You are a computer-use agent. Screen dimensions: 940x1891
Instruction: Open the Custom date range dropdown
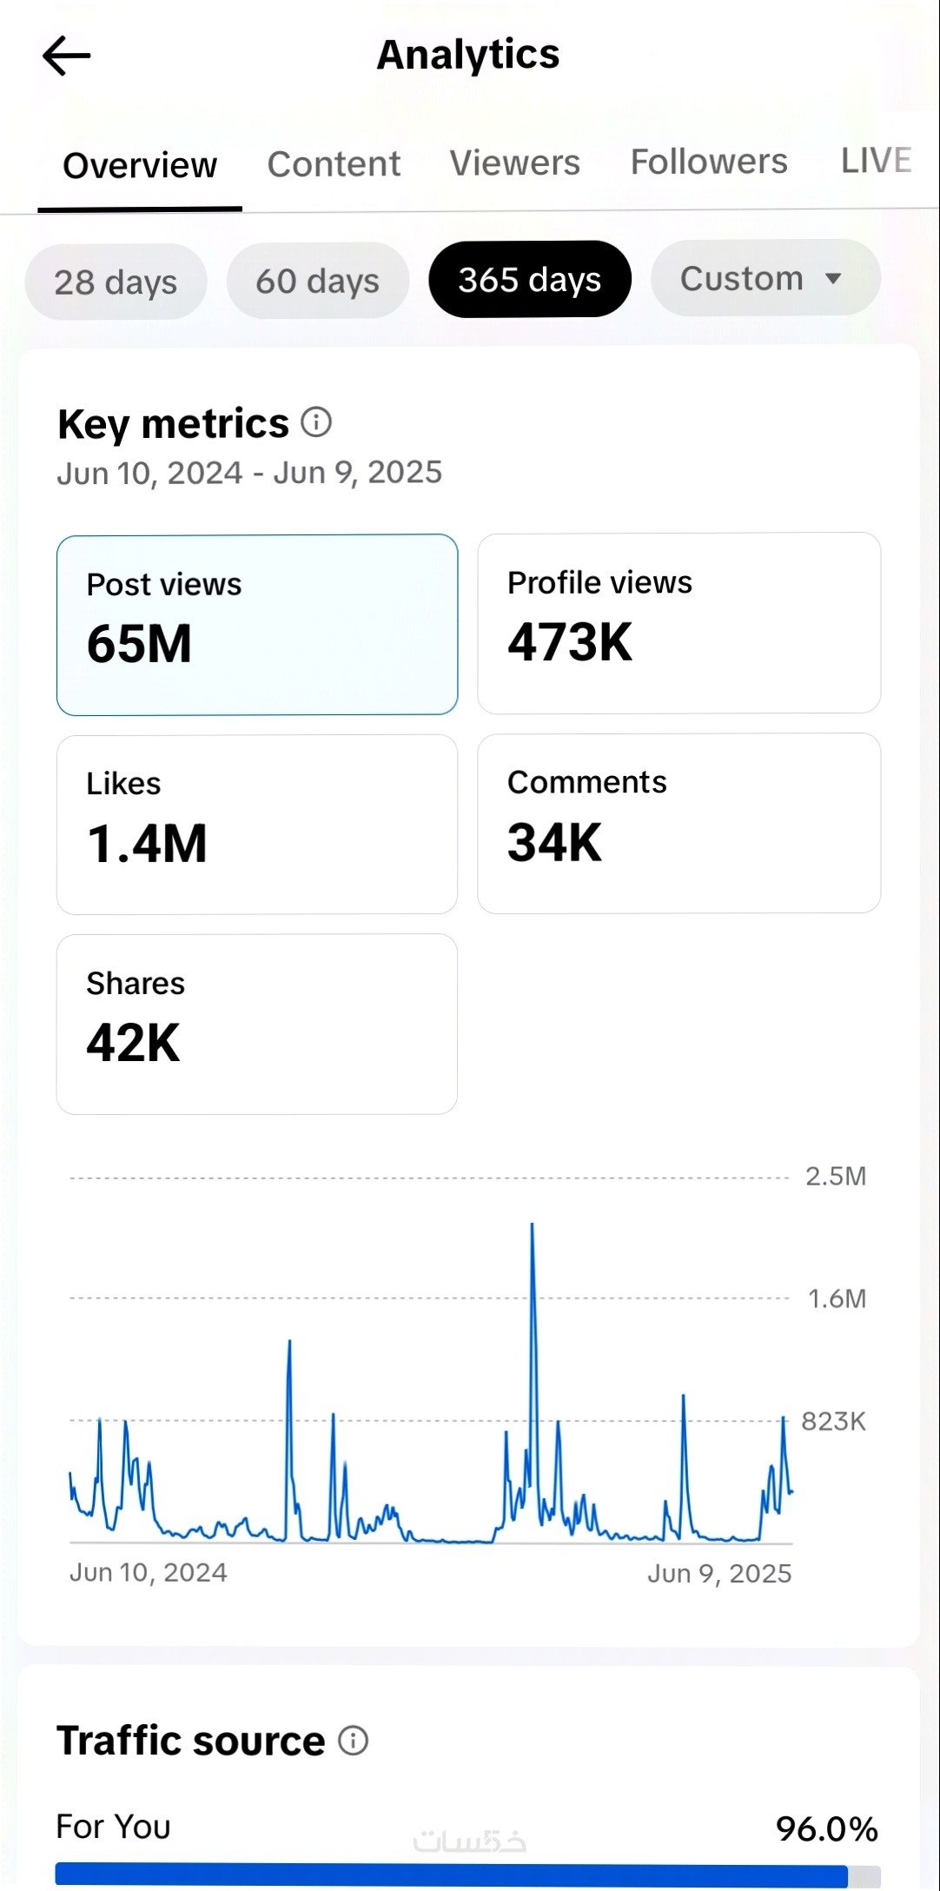pyautogui.click(x=765, y=279)
